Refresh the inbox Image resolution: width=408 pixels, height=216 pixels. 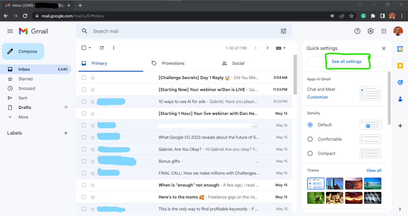(102, 48)
